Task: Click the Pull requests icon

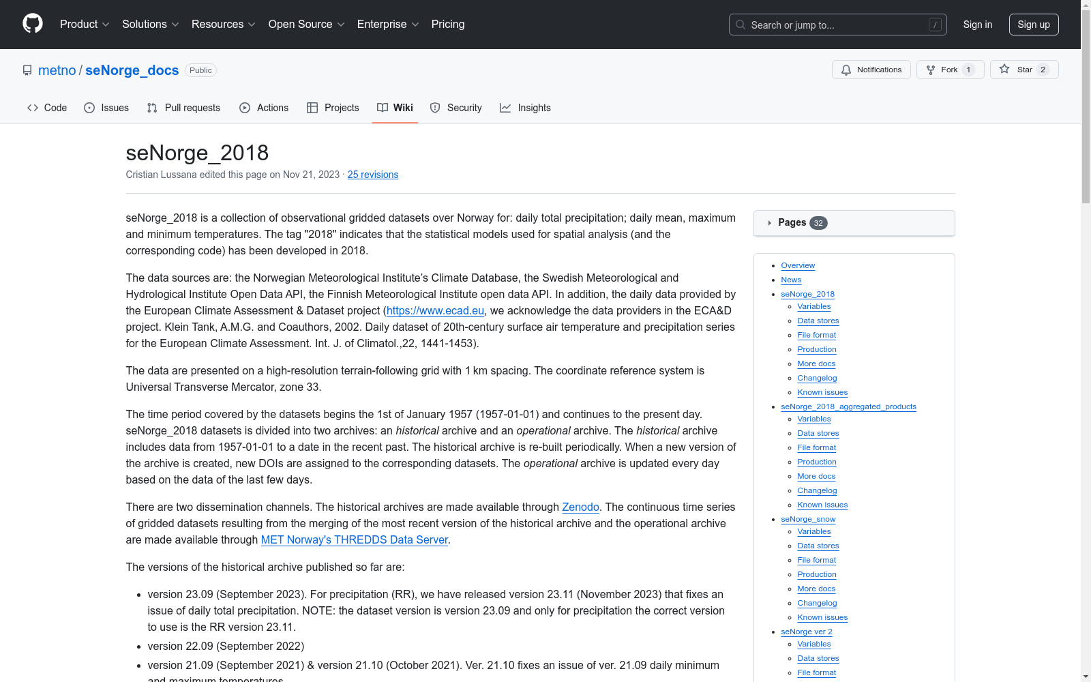Action: (x=152, y=108)
